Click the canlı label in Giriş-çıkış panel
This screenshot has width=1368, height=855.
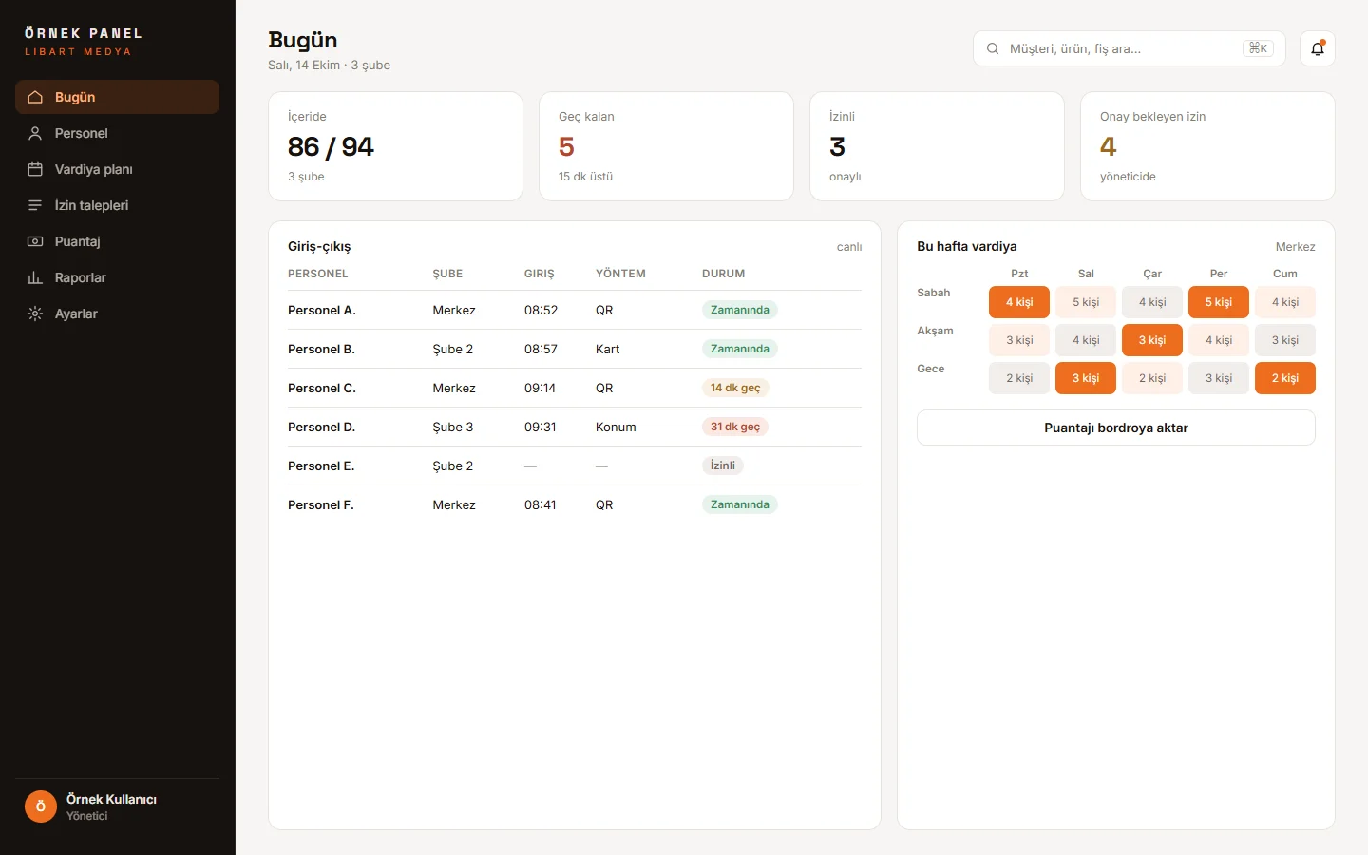click(x=849, y=247)
